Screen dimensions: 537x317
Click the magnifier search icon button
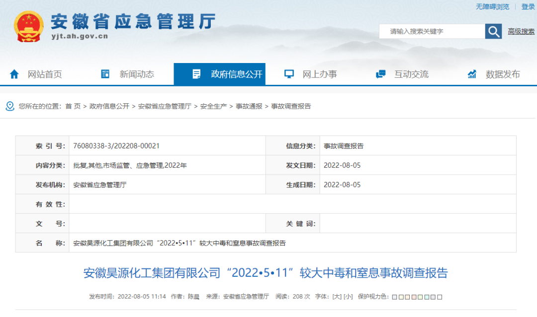coord(493,31)
